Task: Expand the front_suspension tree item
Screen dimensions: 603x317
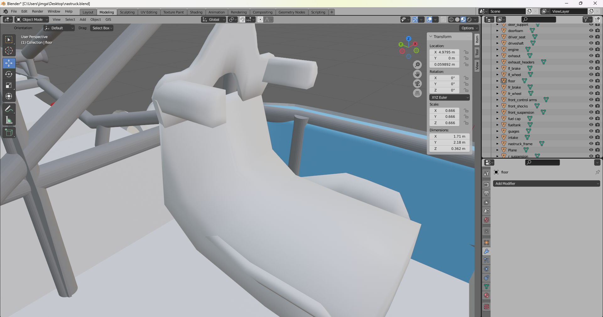Action: [x=497, y=112]
